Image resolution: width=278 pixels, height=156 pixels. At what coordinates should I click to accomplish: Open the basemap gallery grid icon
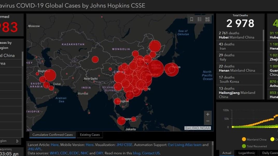[207, 19]
